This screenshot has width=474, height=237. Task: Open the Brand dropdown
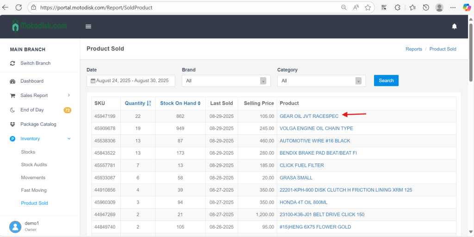point(226,81)
